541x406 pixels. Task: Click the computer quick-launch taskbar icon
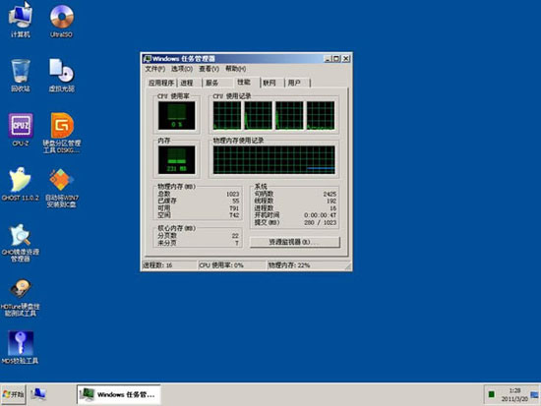(38, 394)
